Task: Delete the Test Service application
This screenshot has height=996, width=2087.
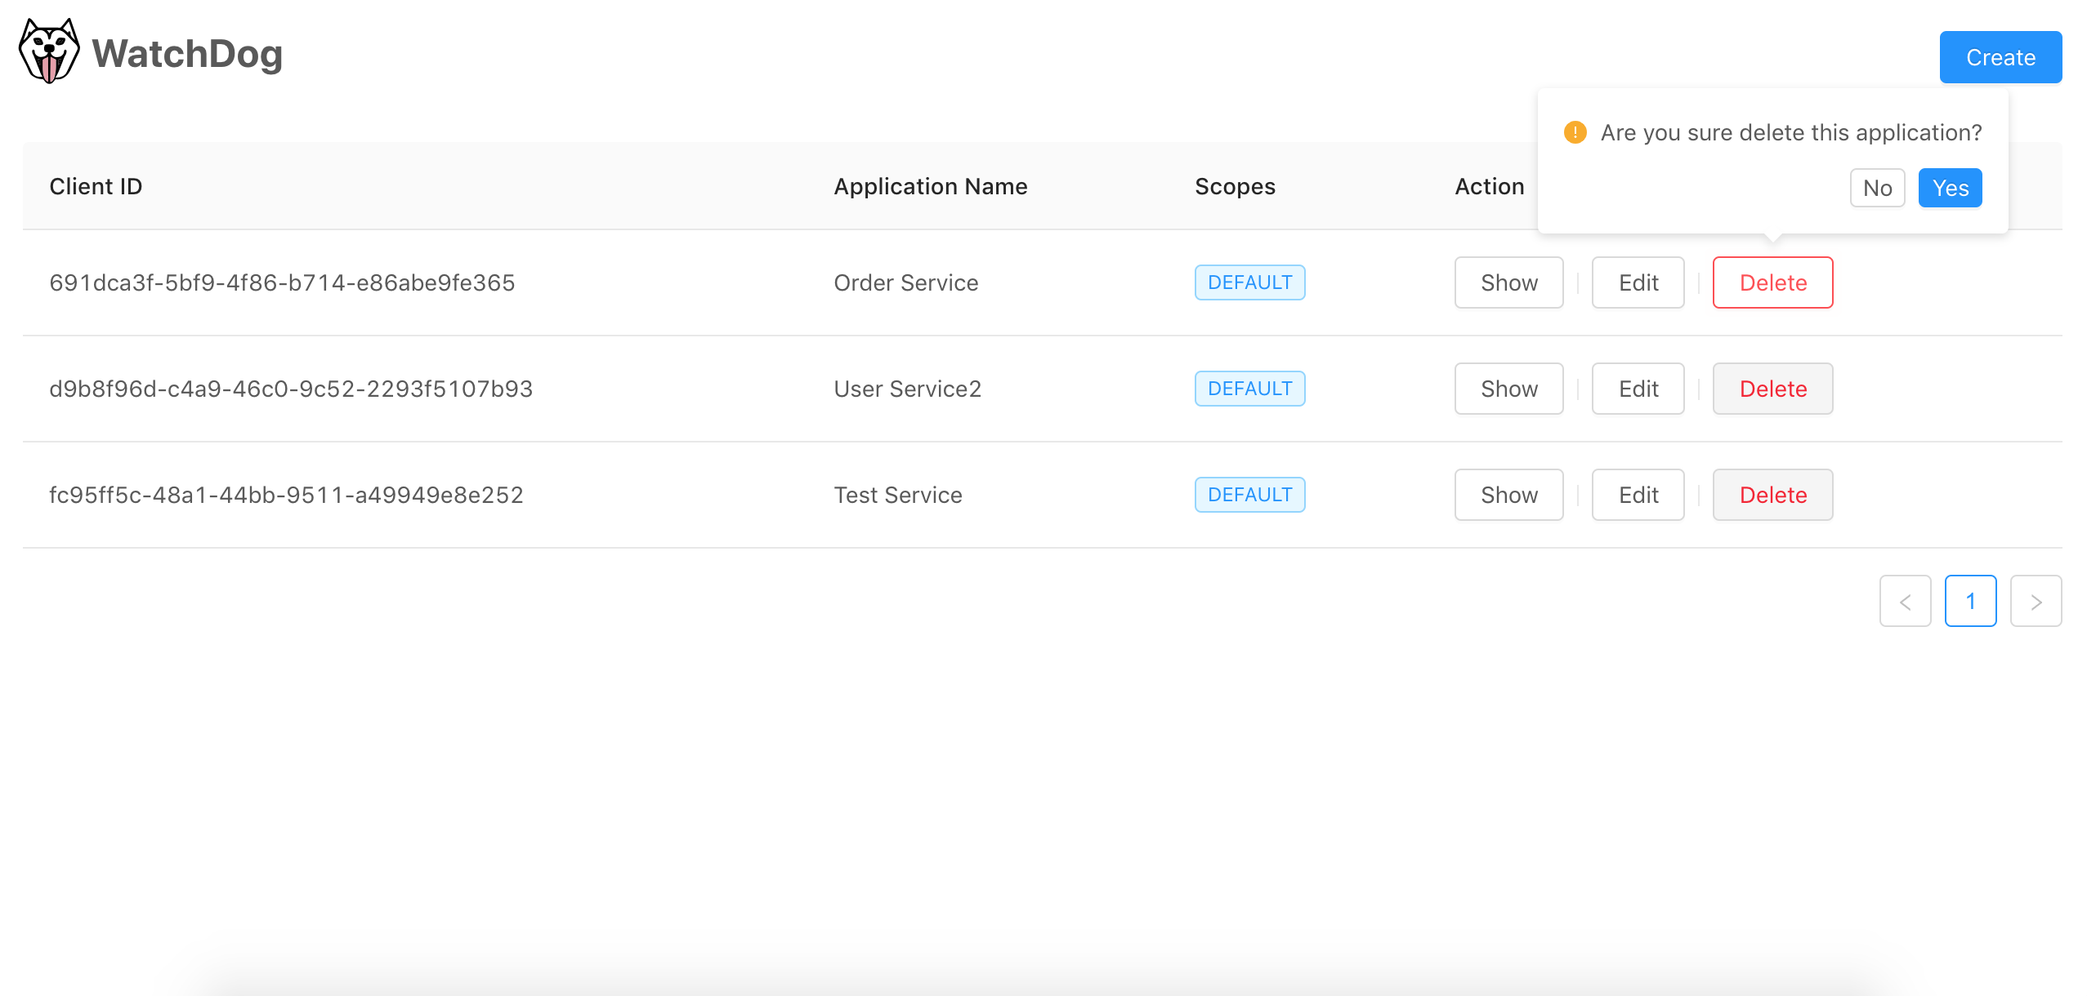Action: tap(1772, 496)
